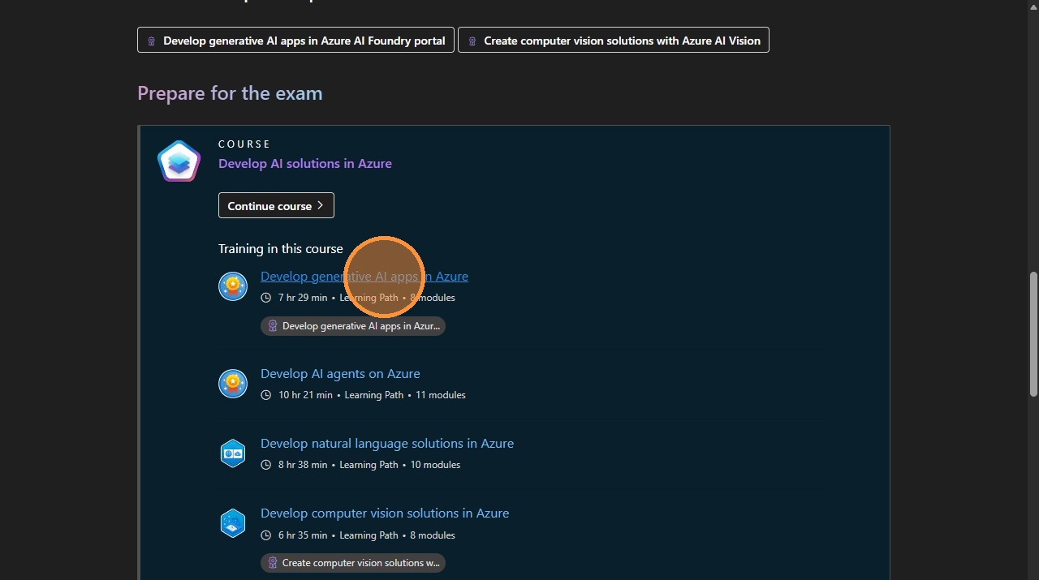Click the COURSE label above the title

pos(244,144)
